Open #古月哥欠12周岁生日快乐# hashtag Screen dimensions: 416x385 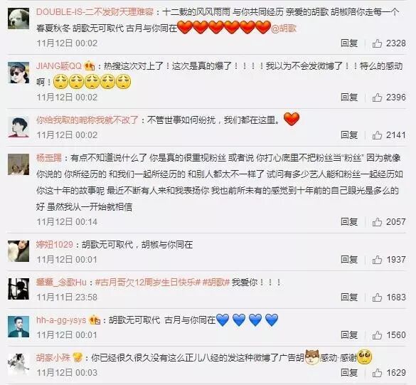pyautogui.click(x=147, y=283)
